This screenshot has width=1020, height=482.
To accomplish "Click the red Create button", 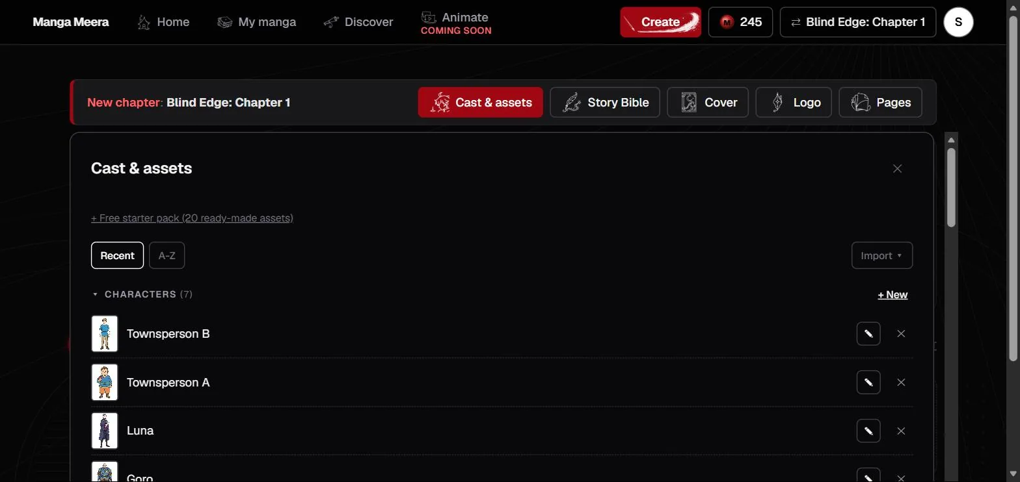I will tap(660, 22).
